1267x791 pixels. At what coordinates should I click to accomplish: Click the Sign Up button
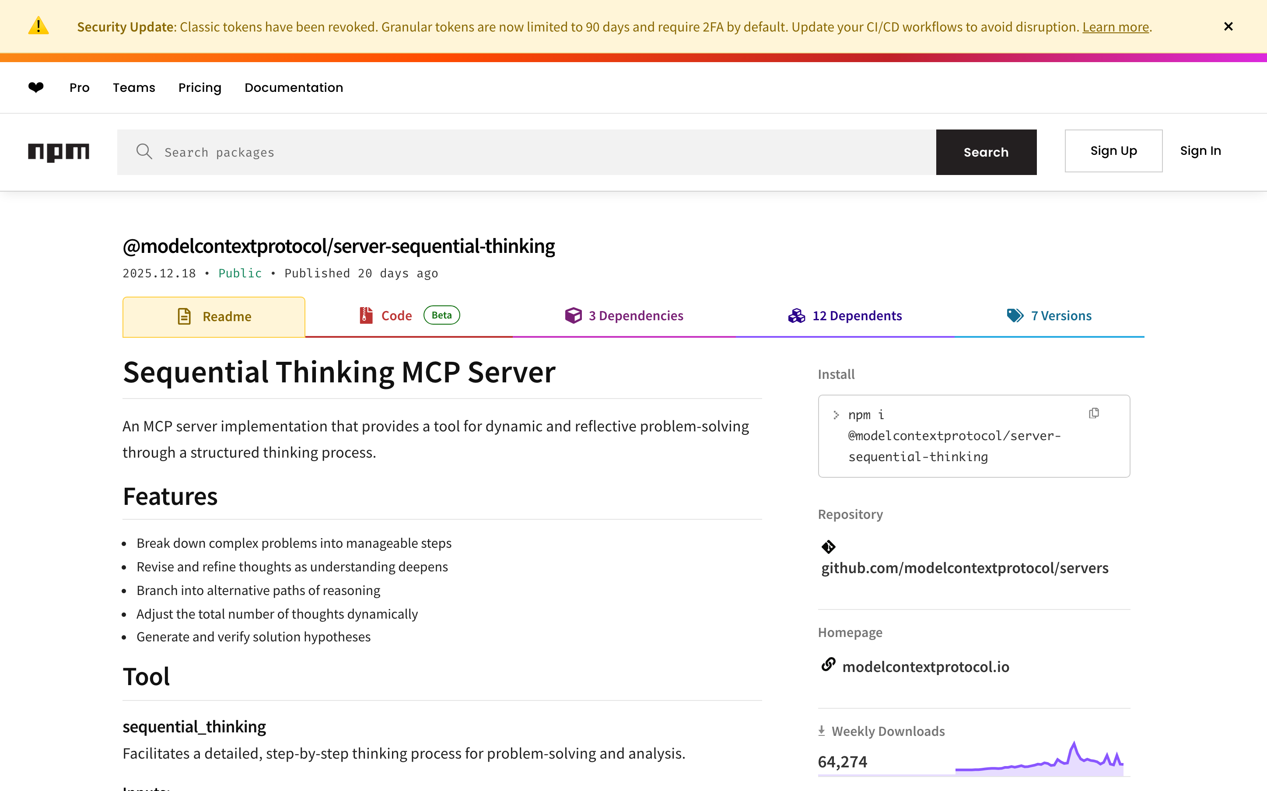(1113, 150)
